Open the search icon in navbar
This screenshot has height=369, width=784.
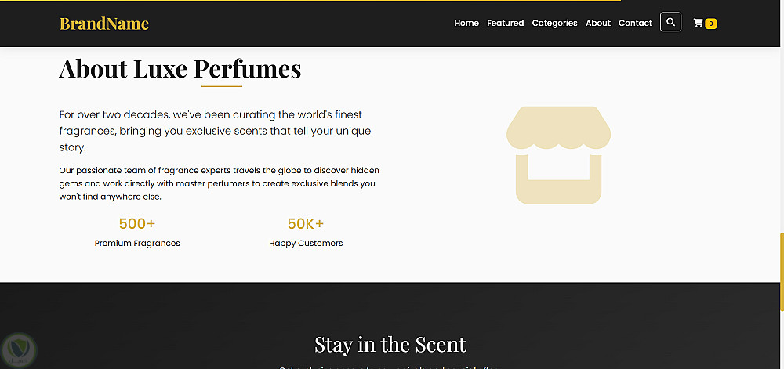(x=670, y=23)
